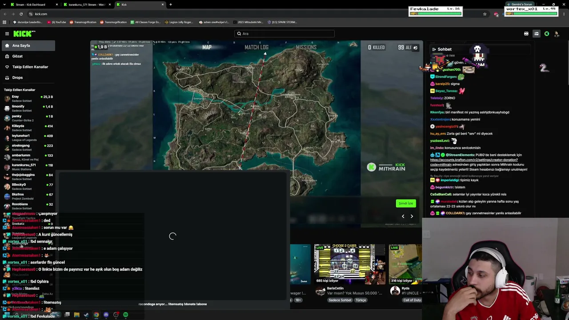Click the Gözat browse icon
Image resolution: width=569 pixels, height=320 pixels.
tap(7, 56)
